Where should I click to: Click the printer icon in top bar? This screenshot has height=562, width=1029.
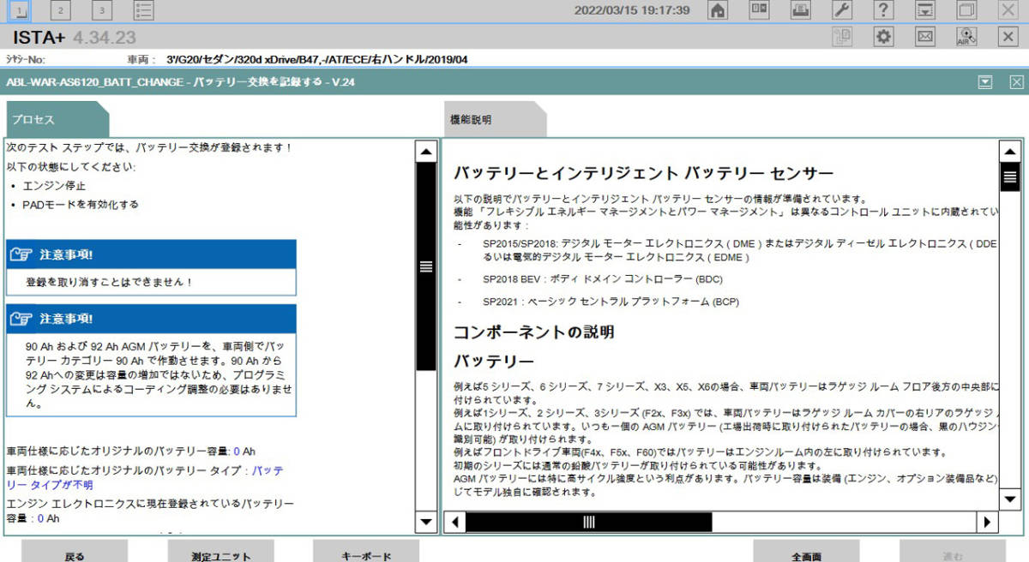pyautogui.click(x=800, y=10)
